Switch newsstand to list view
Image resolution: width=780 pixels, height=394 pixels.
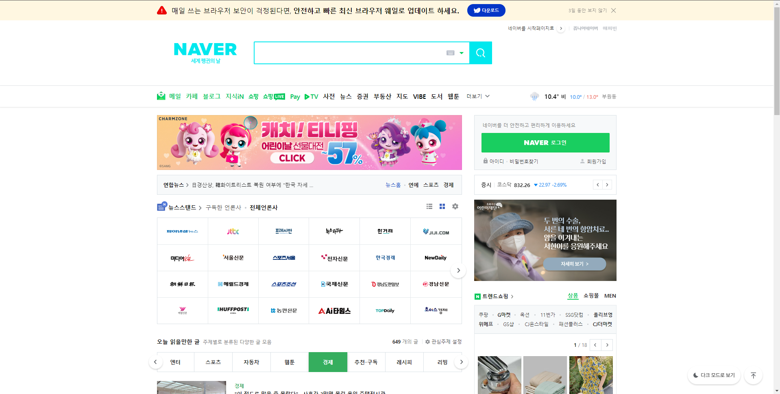(x=429, y=207)
